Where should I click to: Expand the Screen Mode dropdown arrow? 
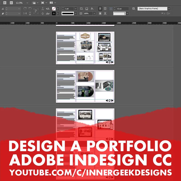click(46, 3)
